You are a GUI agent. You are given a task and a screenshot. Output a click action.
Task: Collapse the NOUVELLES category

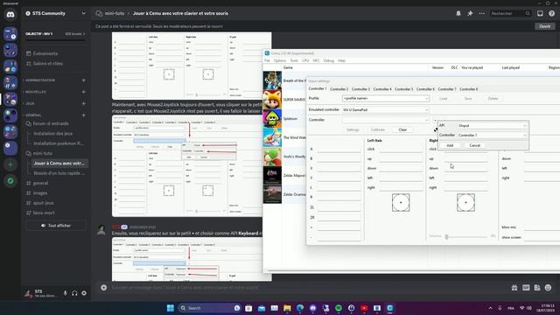point(35,92)
